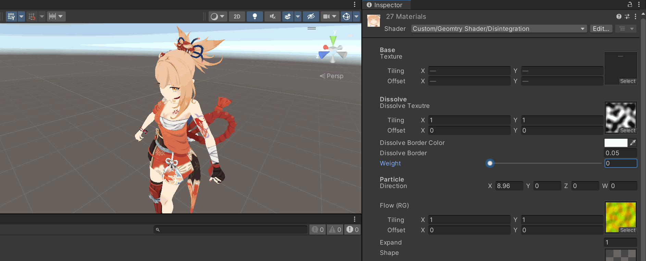Click the Weight property label
Image resolution: width=646 pixels, height=261 pixels.
click(390, 163)
